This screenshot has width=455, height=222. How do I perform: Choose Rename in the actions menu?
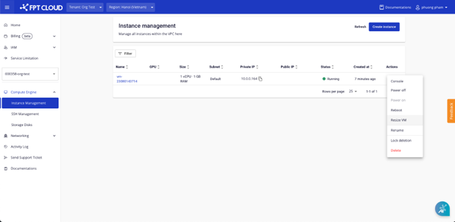pyautogui.click(x=405, y=130)
